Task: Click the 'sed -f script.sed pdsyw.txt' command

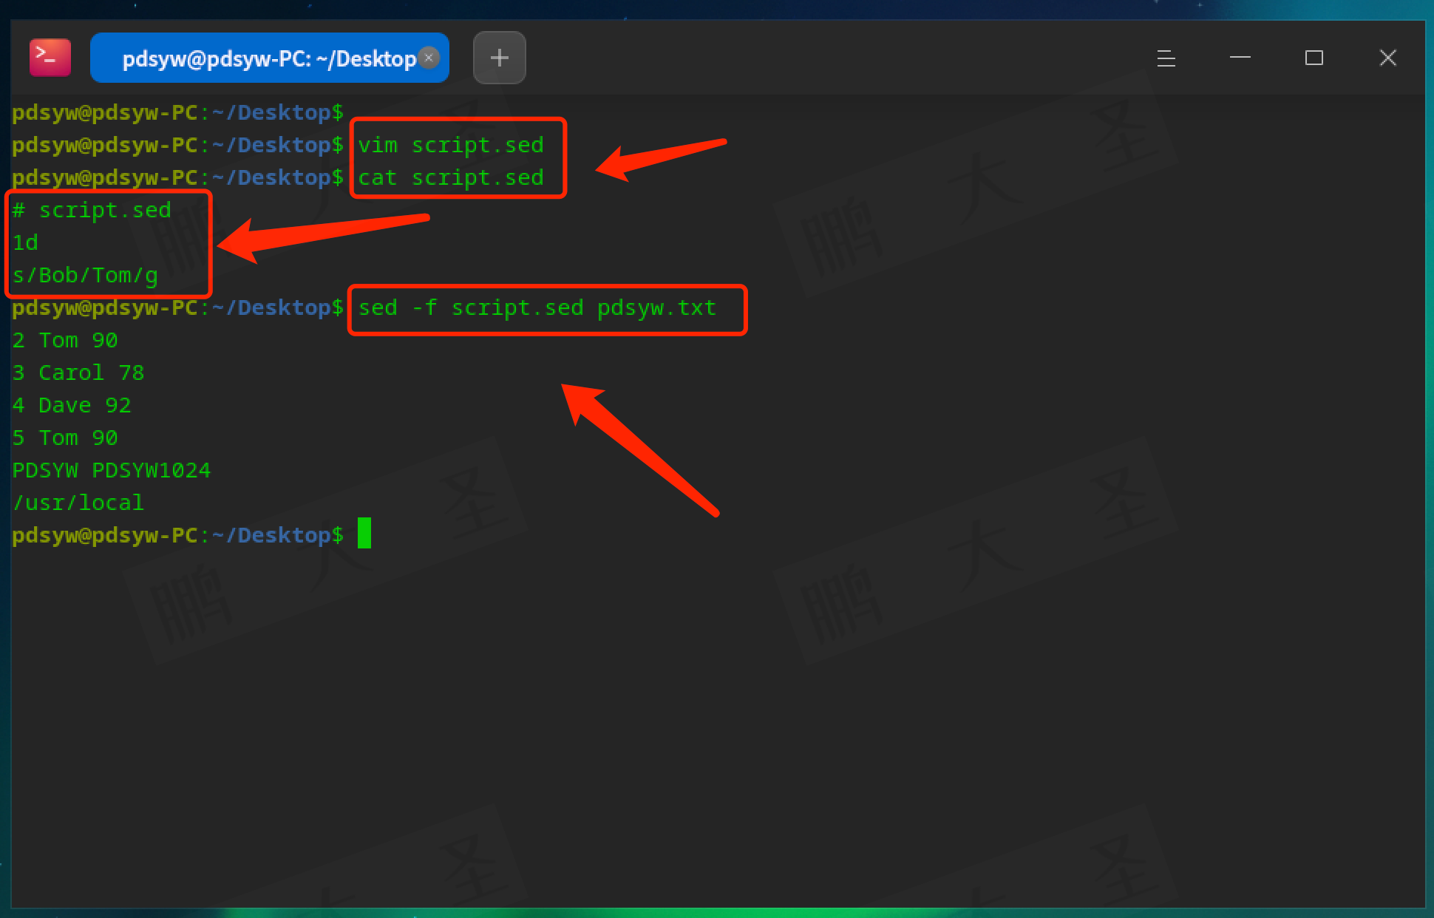Action: [x=537, y=307]
